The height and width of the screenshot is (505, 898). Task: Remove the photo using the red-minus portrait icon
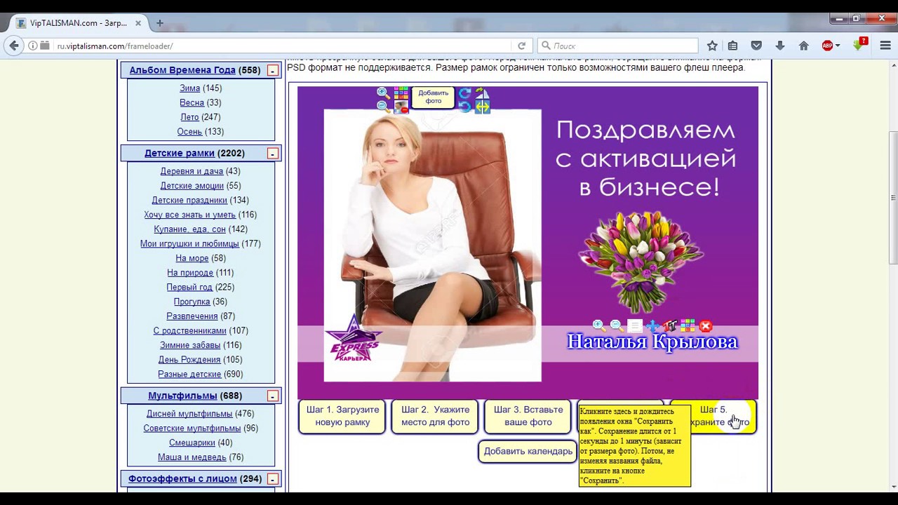tap(401, 107)
